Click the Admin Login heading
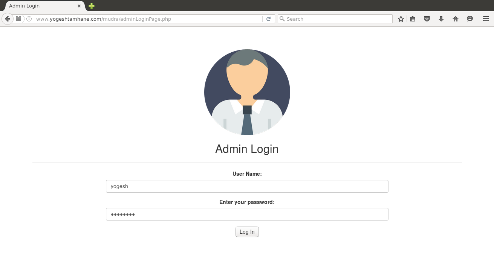The width and height of the screenshot is (494, 280). point(247,149)
